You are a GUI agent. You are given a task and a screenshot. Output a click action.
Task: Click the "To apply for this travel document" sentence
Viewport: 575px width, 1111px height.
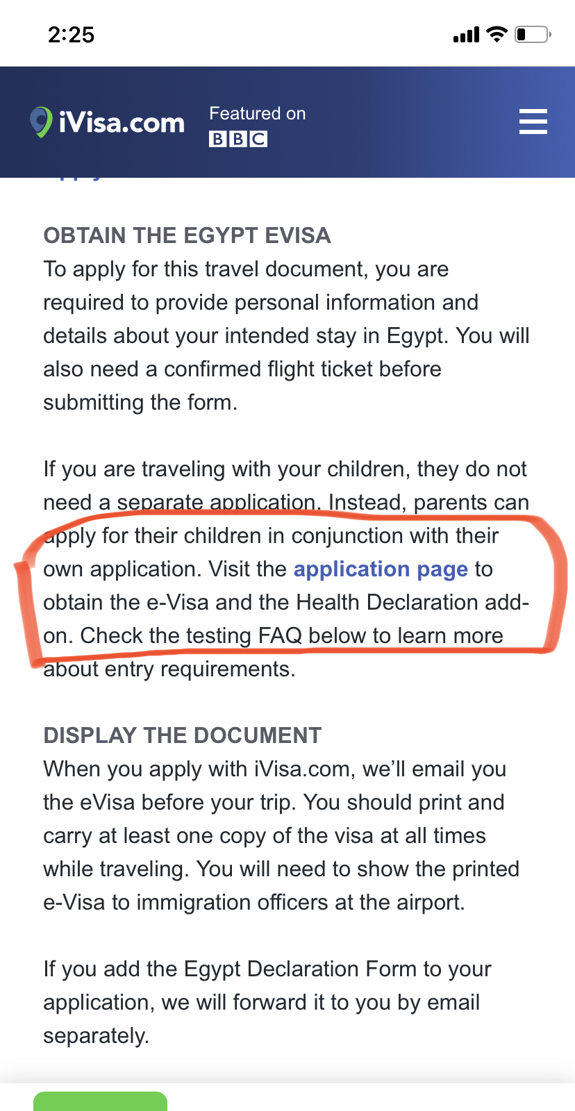click(x=246, y=269)
